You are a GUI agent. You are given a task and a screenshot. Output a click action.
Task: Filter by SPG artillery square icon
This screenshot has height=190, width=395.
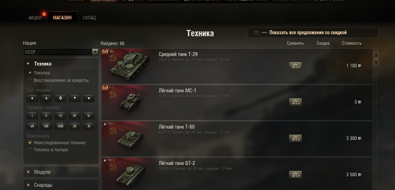[x=89, y=98]
